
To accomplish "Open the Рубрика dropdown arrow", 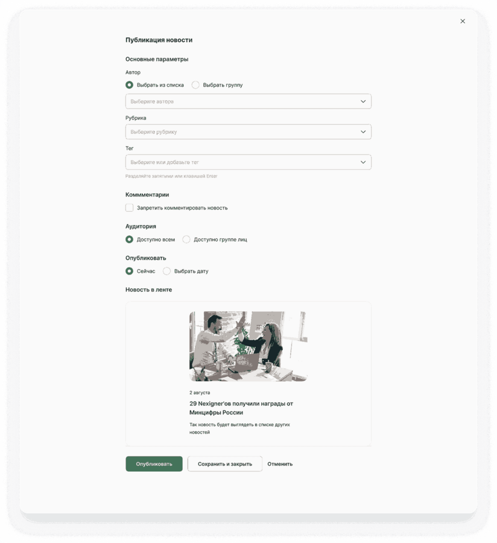I will coord(363,132).
